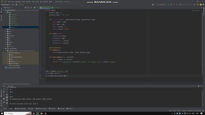Fold the earn_money method in the gutter
This screenshot has height=115, width=205.
coord(45,57)
